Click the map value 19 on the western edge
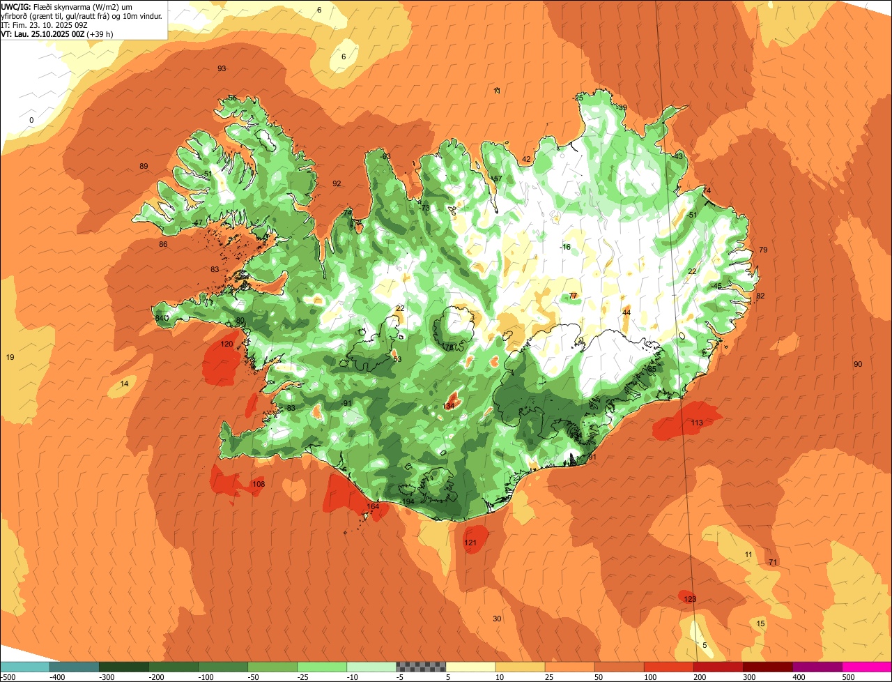 (10, 357)
